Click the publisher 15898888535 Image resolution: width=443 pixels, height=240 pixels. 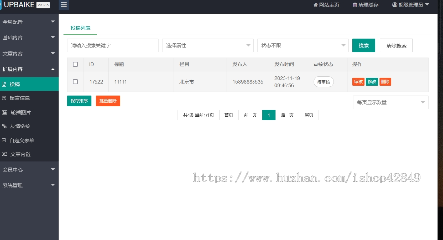click(x=248, y=82)
